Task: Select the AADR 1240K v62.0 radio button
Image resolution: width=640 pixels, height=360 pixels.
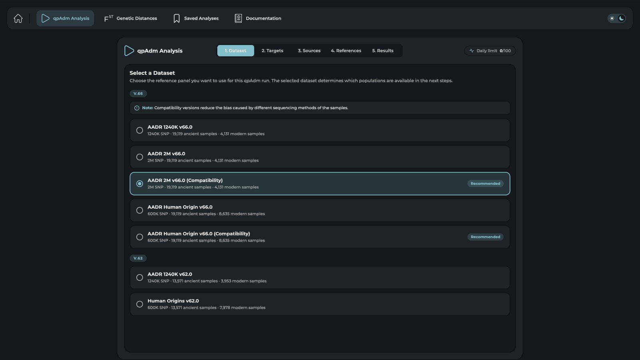Action: pos(140,278)
